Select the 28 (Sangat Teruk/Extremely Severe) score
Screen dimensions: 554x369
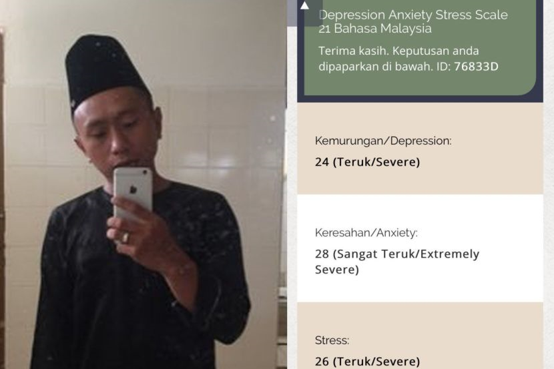(396, 262)
